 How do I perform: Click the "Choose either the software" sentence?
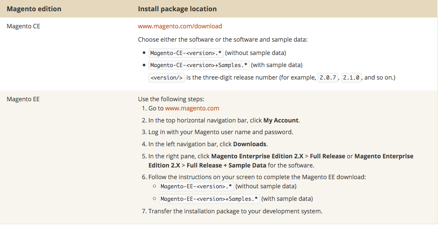click(x=223, y=40)
